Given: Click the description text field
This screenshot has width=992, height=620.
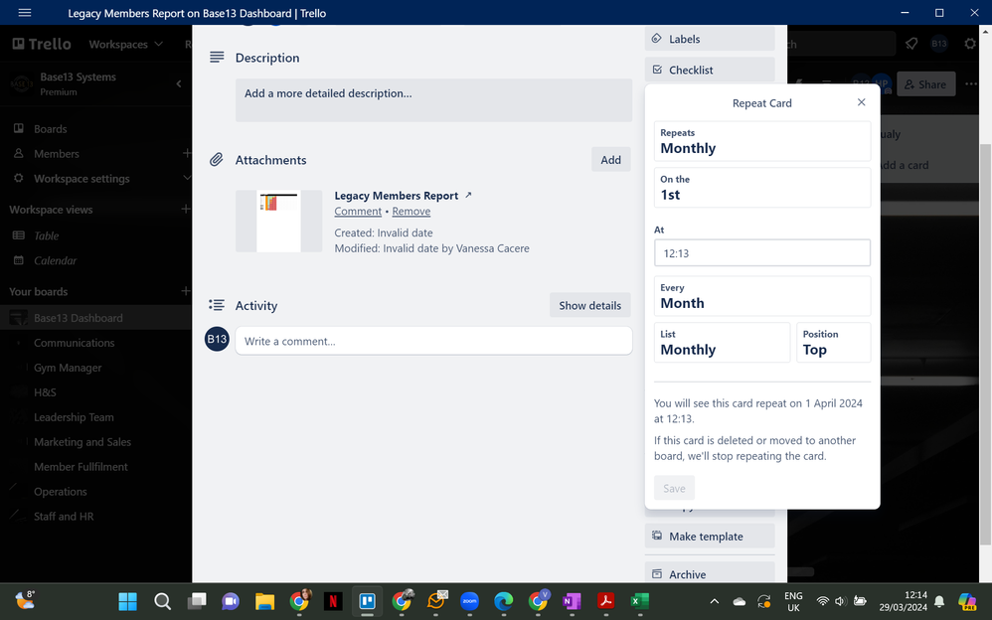Looking at the screenshot, I should tap(433, 100).
